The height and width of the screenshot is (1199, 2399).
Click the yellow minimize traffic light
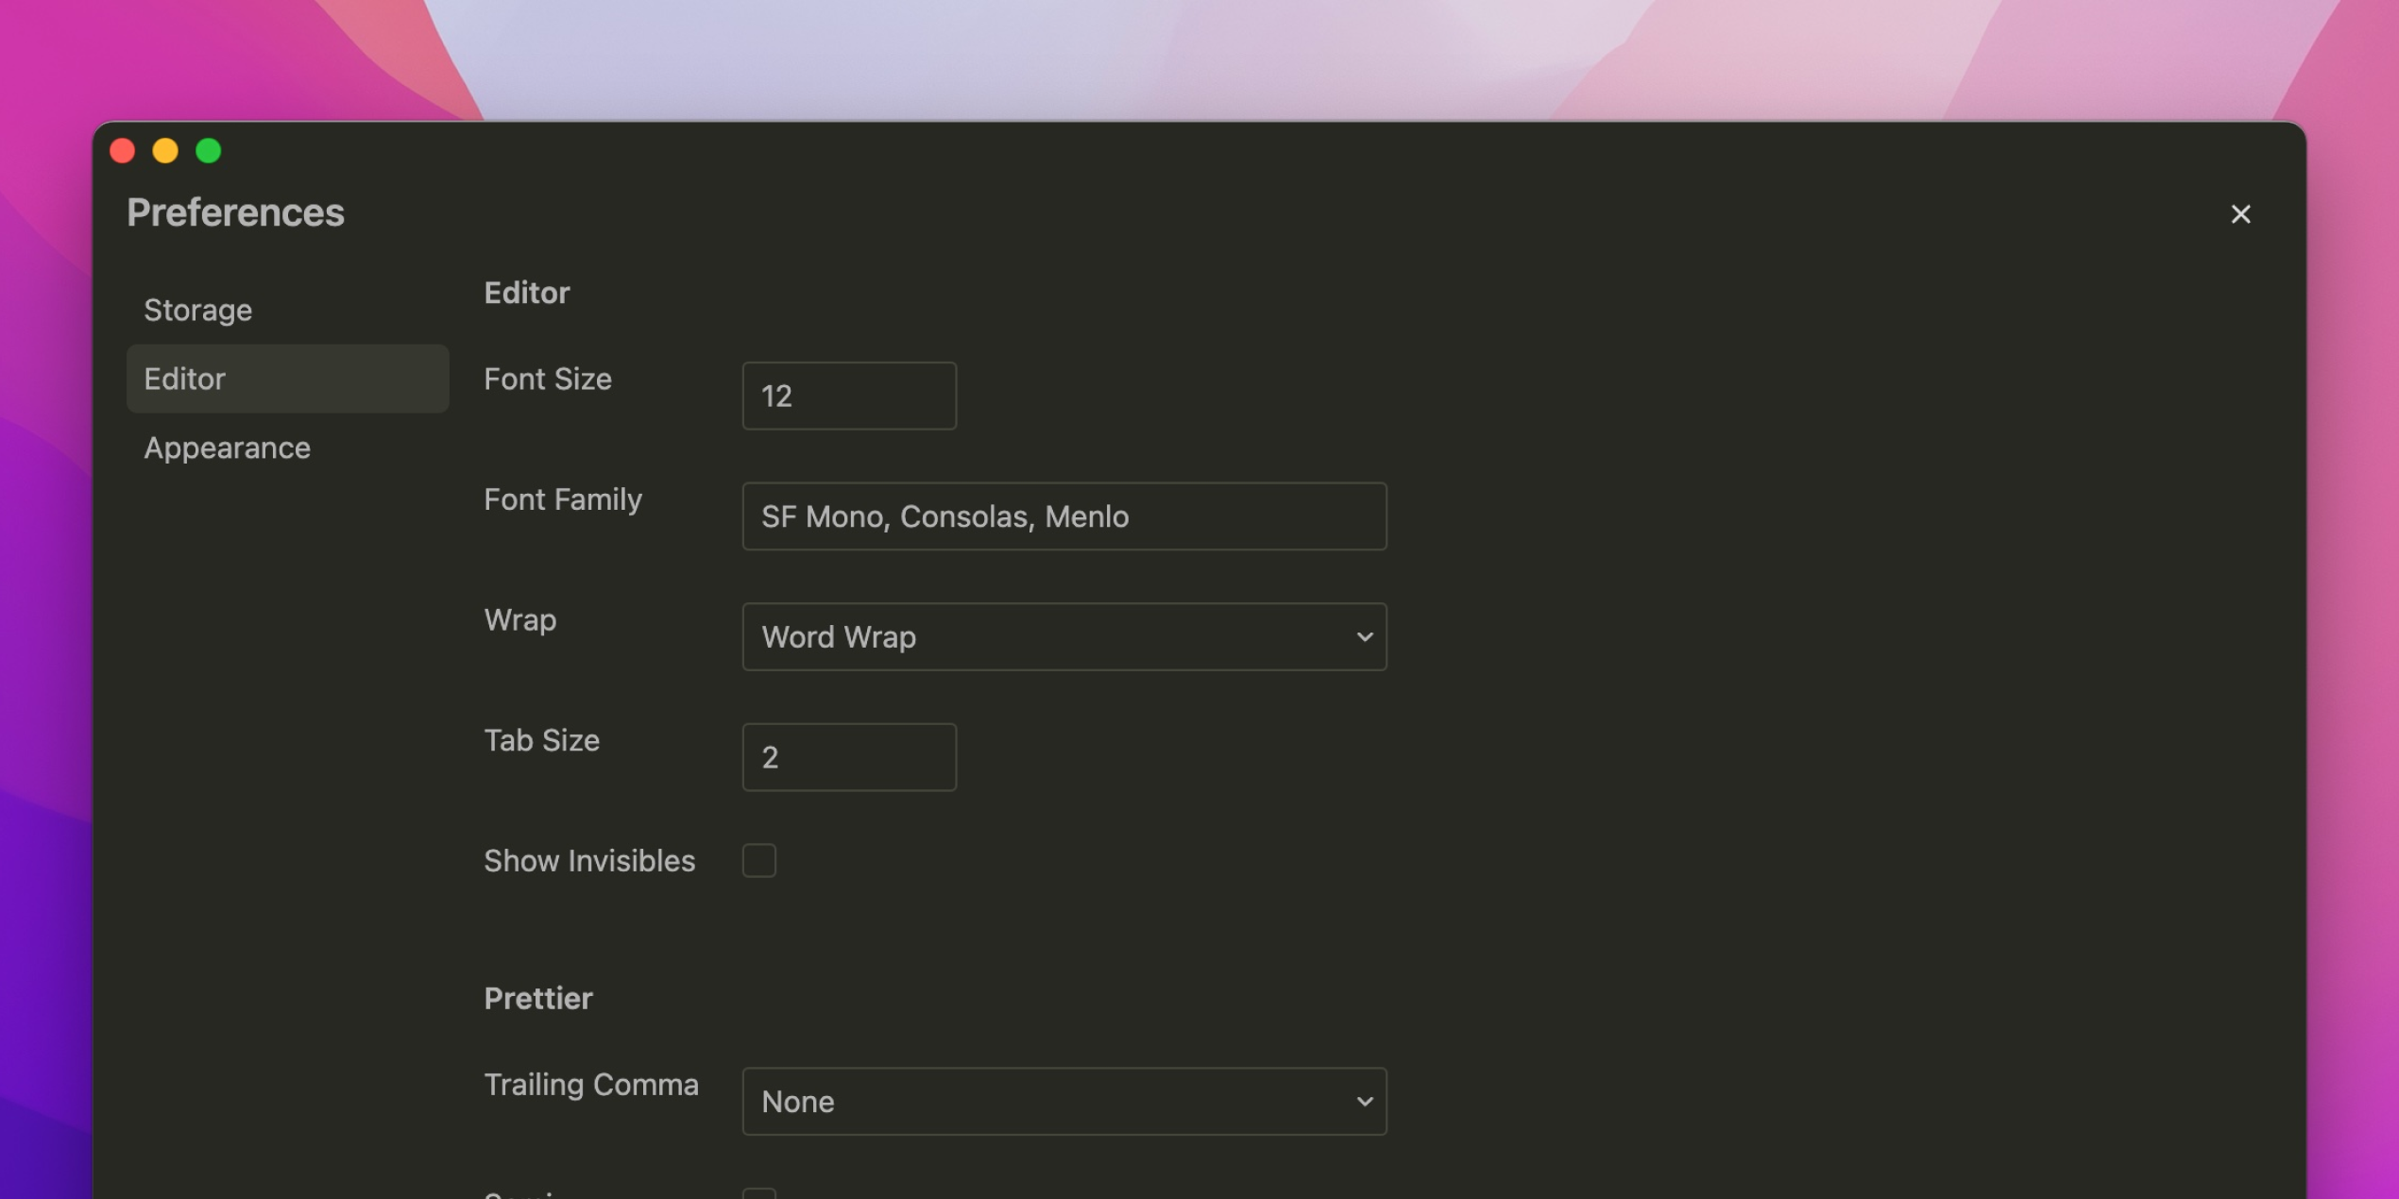(x=165, y=151)
